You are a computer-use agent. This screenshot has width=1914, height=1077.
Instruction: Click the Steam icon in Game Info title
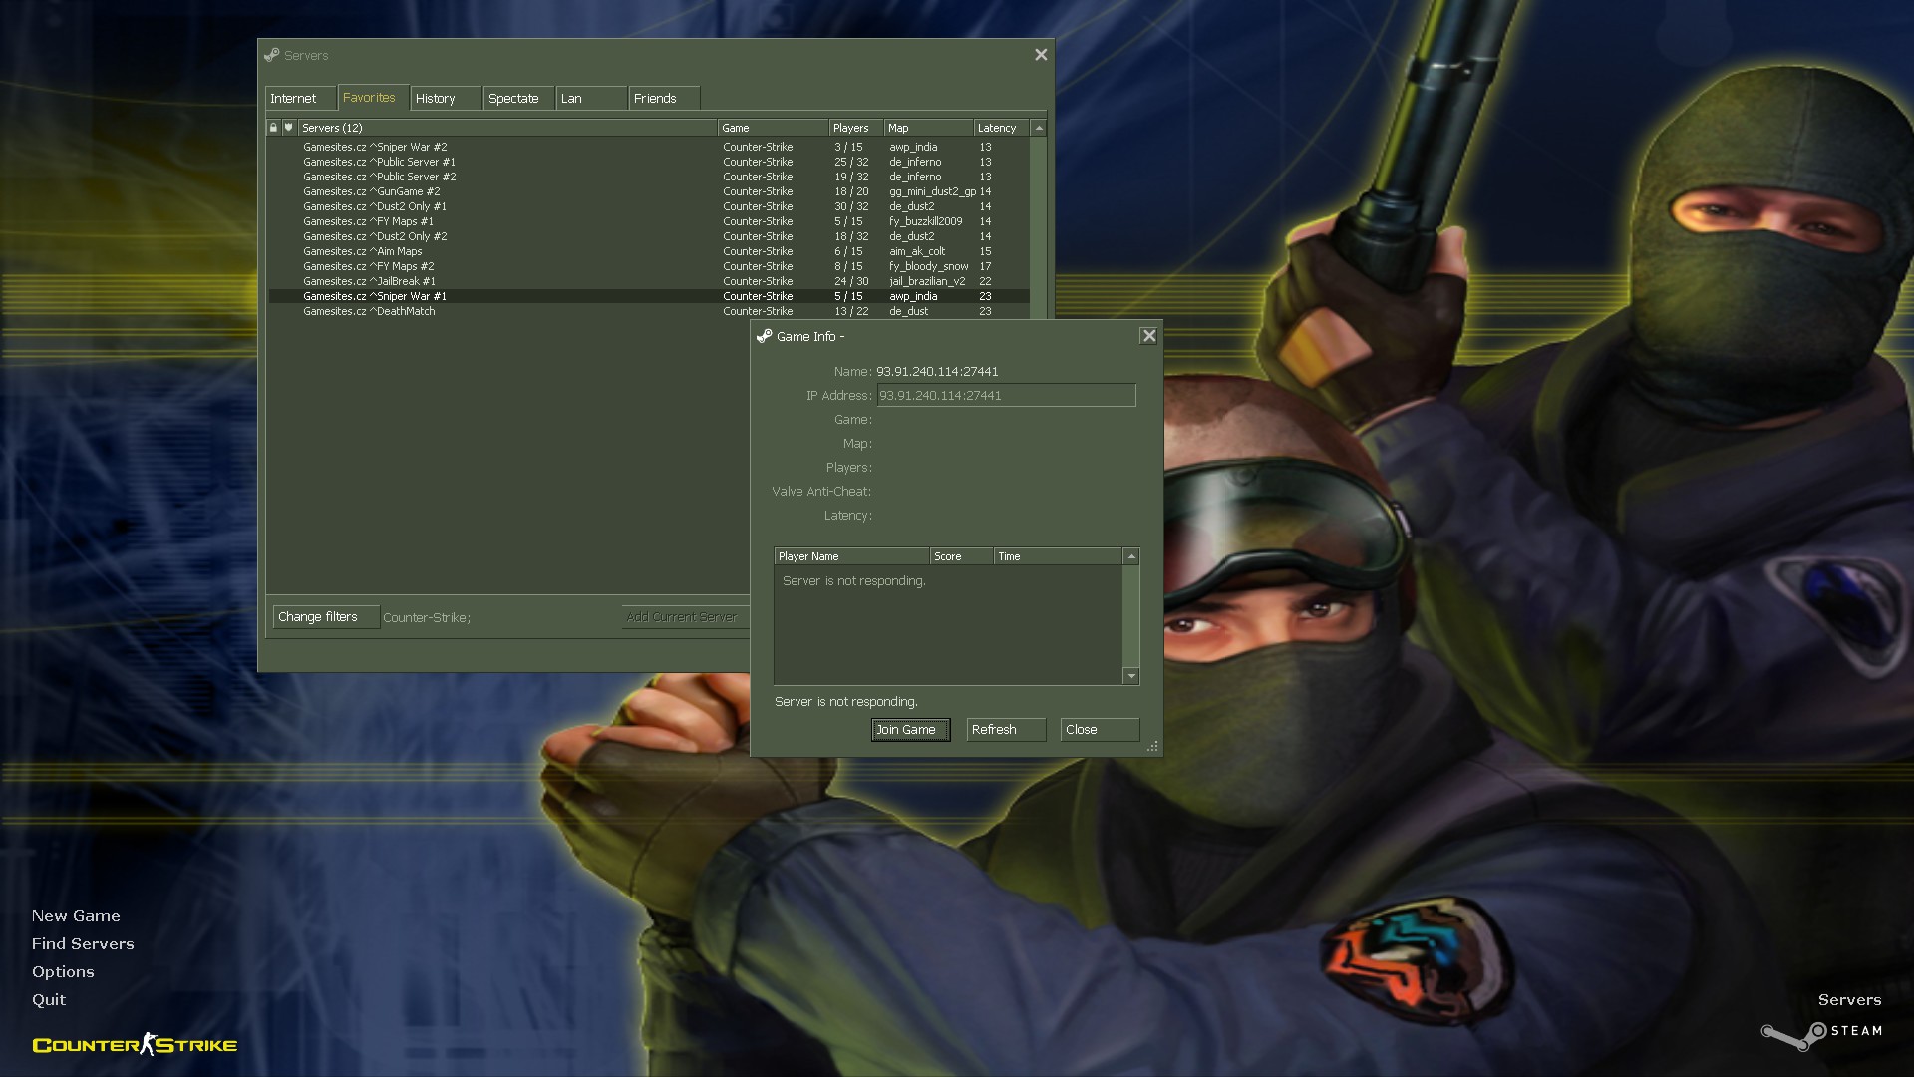pos(764,337)
